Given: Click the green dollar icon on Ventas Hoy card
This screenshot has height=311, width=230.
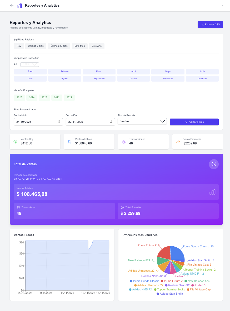Looking at the screenshot, I should click(16, 142).
